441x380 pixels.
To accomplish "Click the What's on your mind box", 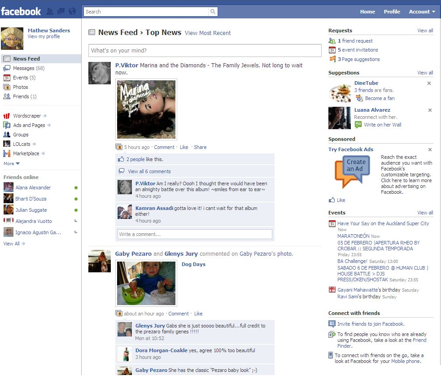I will [x=205, y=51].
